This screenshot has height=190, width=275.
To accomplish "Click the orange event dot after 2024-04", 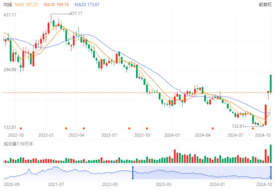I will (x=212, y=129).
